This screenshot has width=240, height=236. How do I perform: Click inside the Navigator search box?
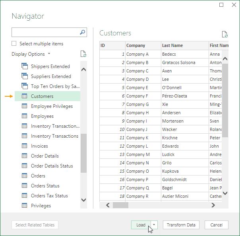[45, 32]
